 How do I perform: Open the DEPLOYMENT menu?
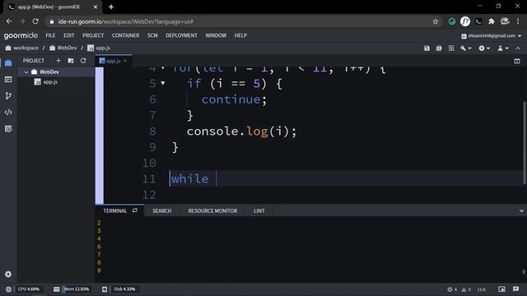(181, 35)
